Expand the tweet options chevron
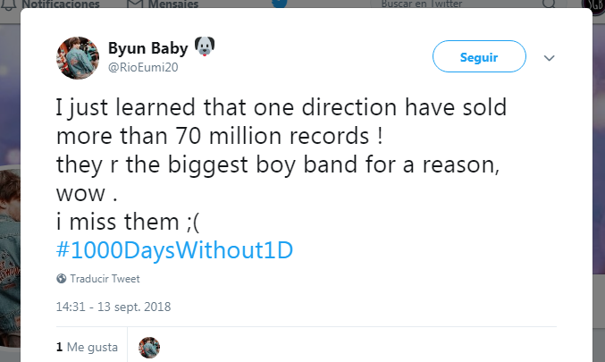The height and width of the screenshot is (362, 605). pyautogui.click(x=550, y=58)
